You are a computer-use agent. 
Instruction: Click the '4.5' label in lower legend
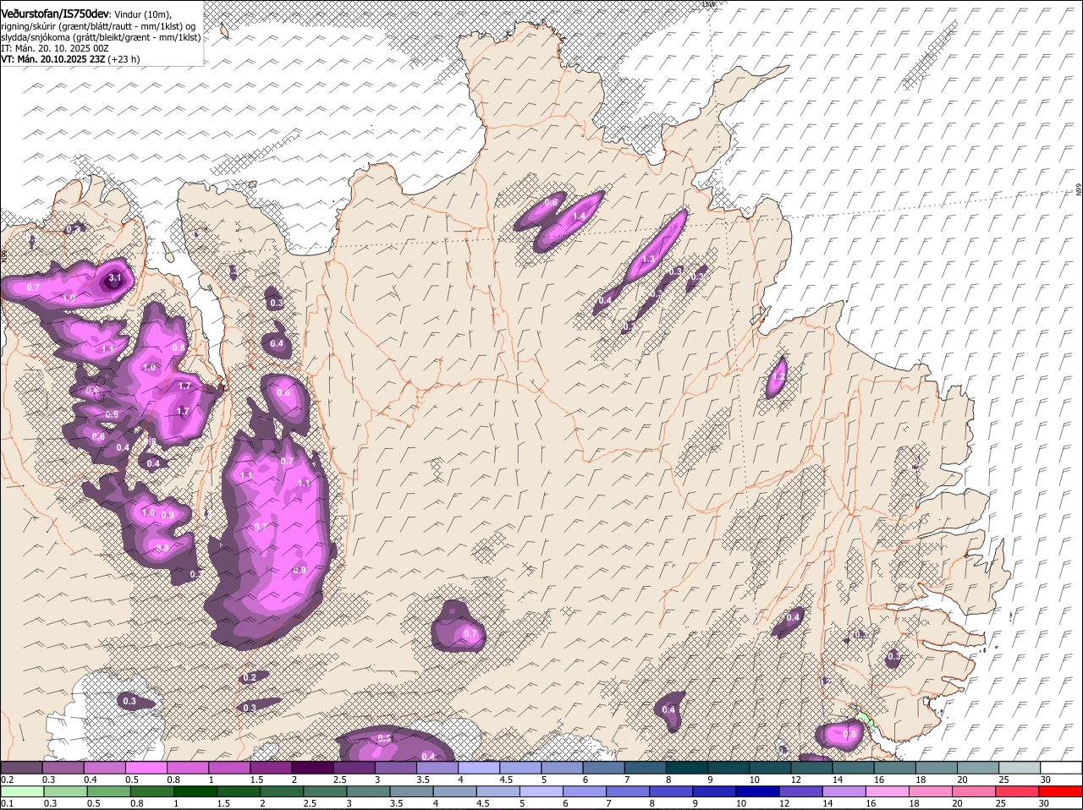pyautogui.click(x=483, y=803)
